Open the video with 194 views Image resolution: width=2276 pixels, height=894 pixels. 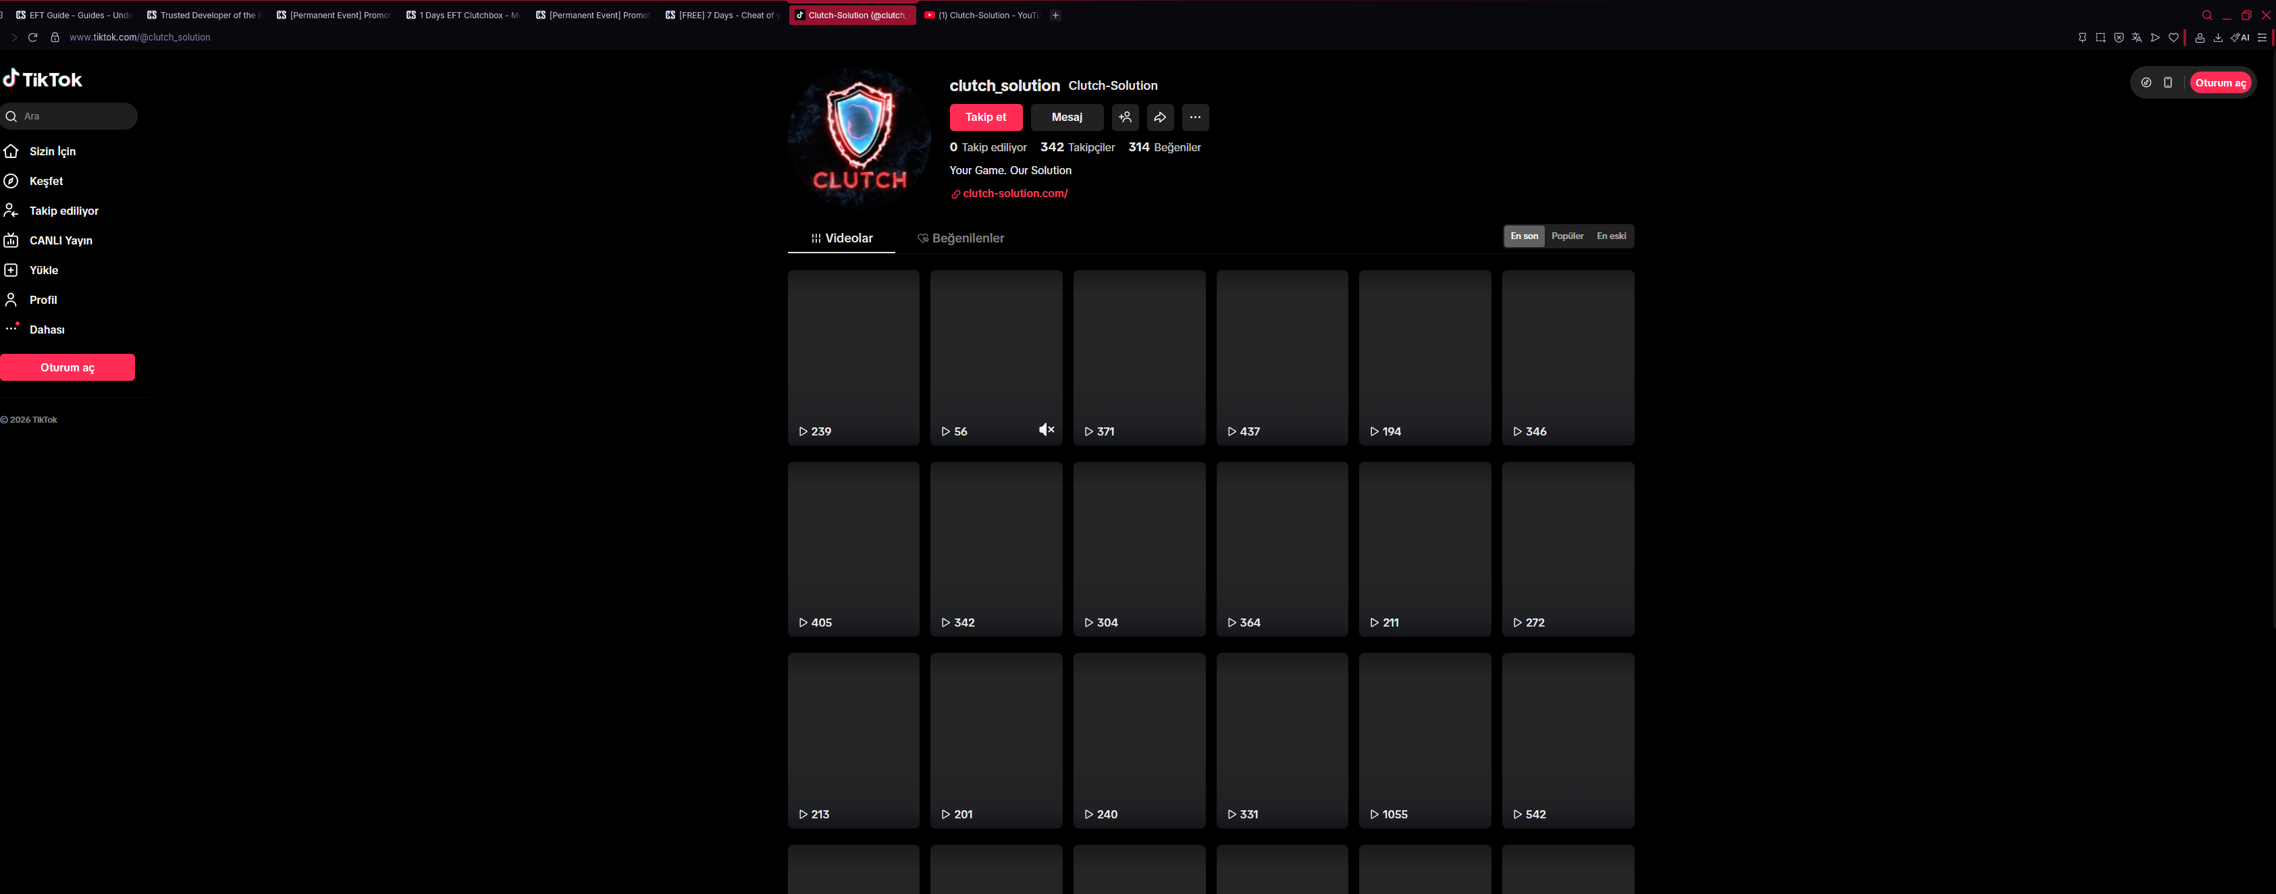pos(1425,358)
